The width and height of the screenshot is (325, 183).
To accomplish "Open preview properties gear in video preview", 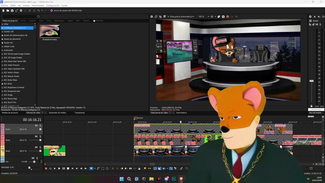I will [x=152, y=17].
